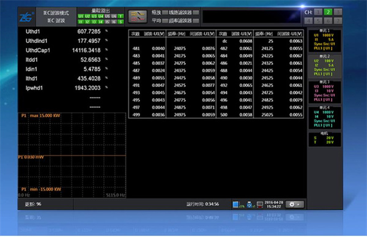Click the edit mark beside Uthd1

coord(106,31)
